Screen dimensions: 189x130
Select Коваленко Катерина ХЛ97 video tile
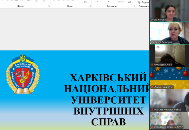click(169, 121)
